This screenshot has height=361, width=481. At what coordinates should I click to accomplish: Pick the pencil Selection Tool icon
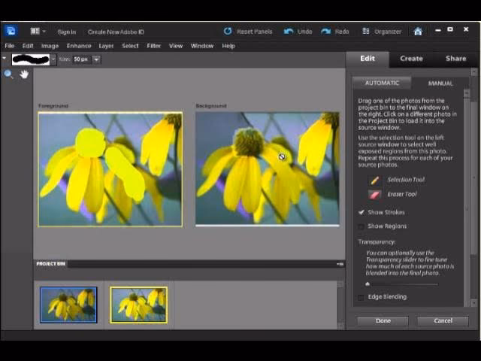coord(374,180)
